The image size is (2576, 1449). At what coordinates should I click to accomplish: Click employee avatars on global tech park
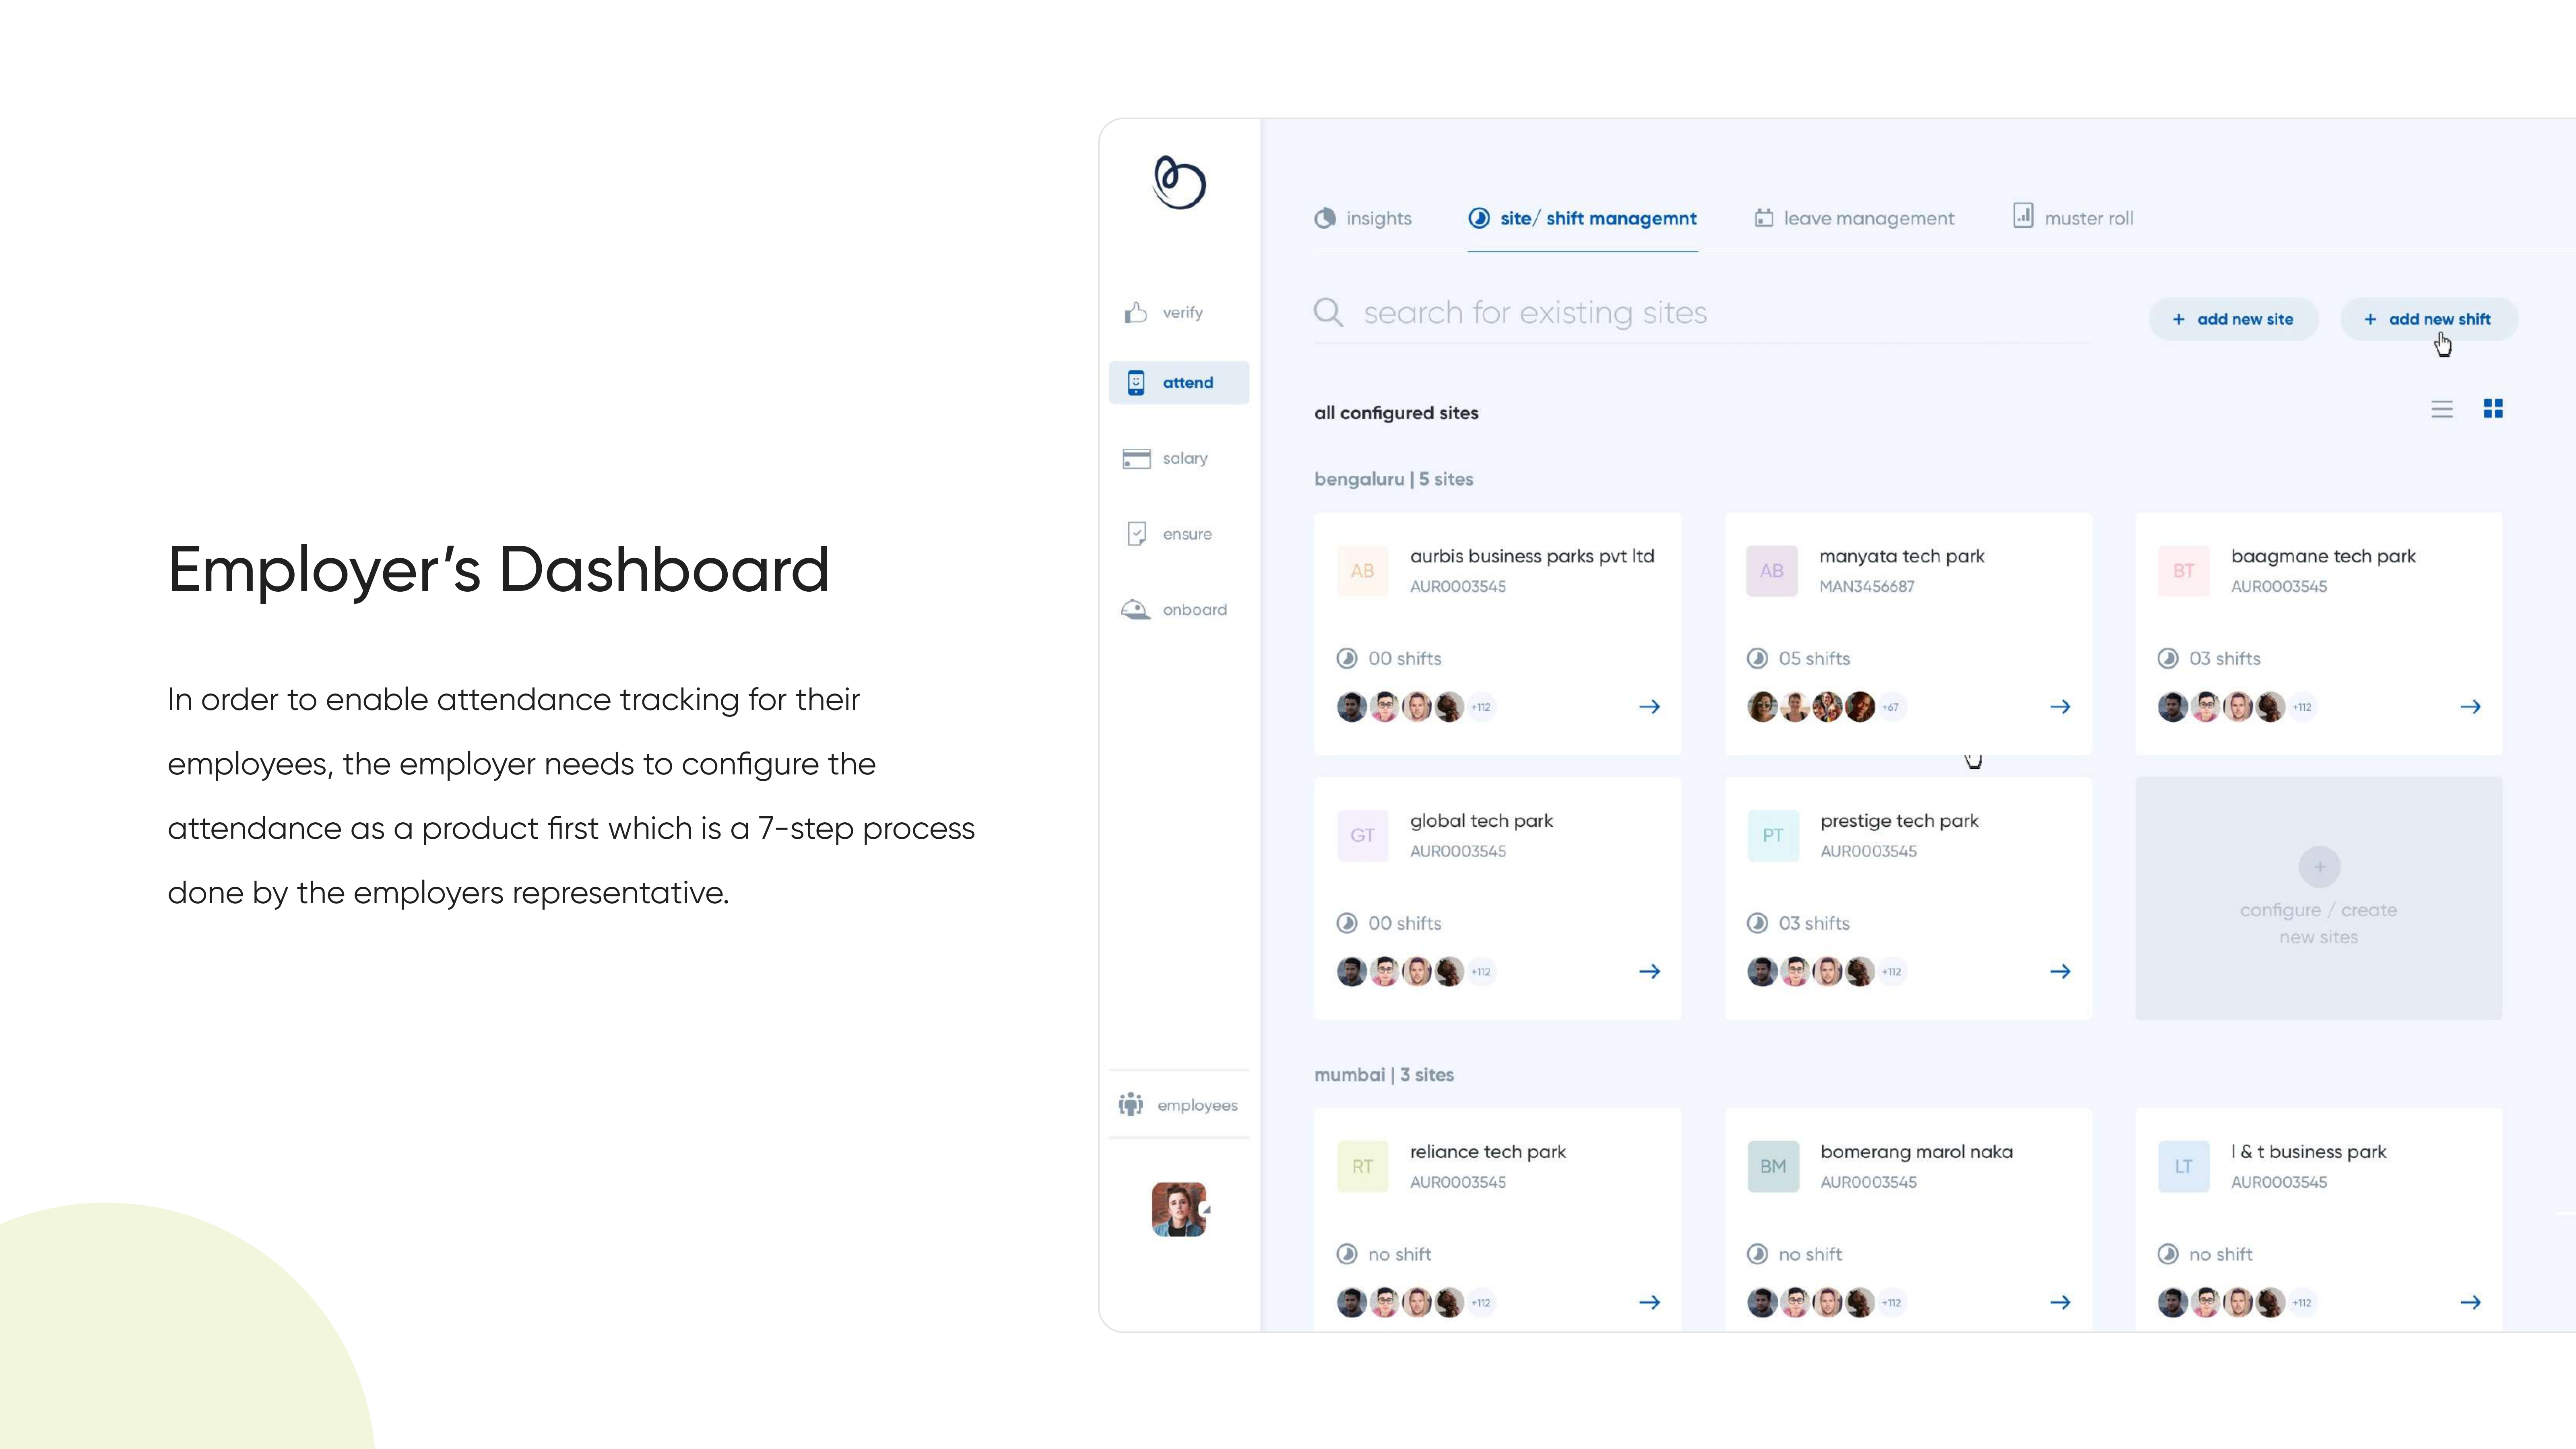(1401, 972)
